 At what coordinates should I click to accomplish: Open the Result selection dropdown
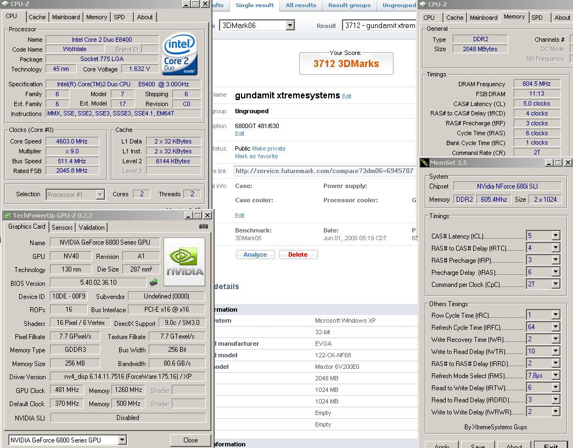click(379, 25)
